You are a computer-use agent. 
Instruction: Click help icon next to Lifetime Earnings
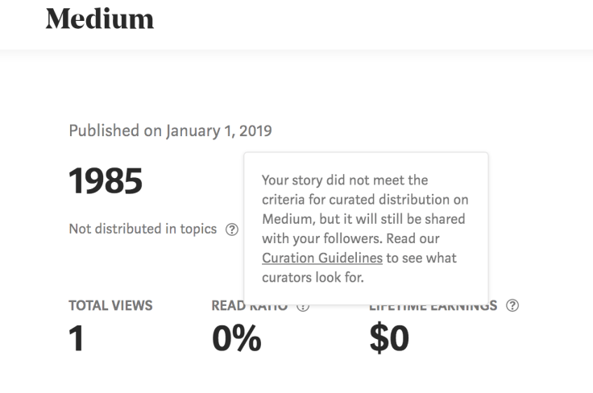pyautogui.click(x=512, y=306)
